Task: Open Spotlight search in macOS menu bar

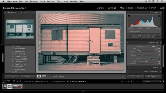Action: [158, 1]
